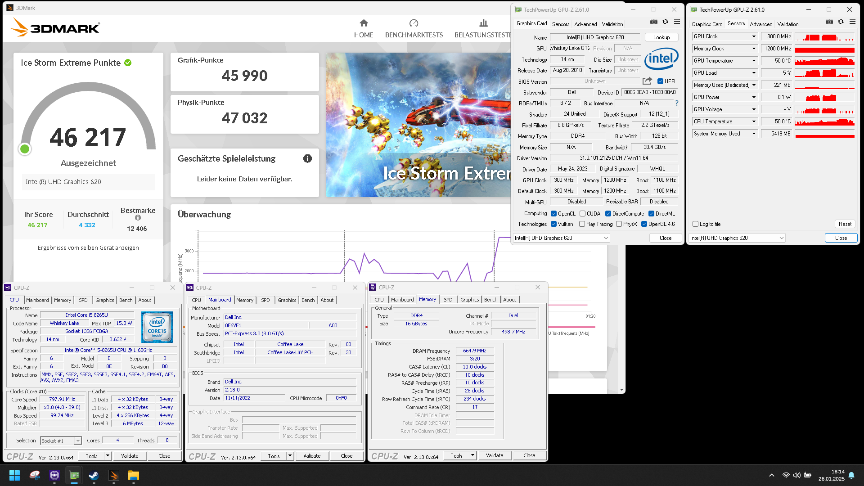
Task: Click screenshot camera icon in left GPU-Z window
Action: (654, 22)
